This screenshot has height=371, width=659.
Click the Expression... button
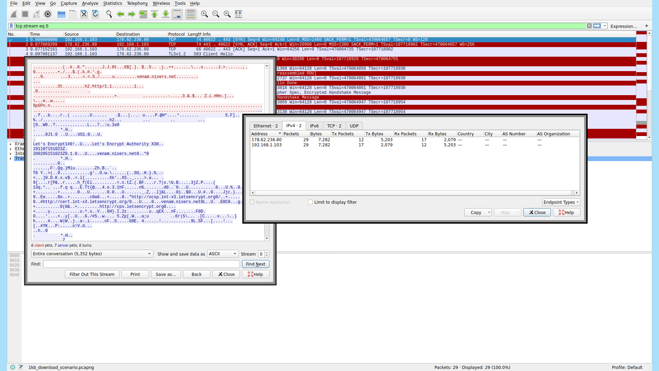click(624, 26)
